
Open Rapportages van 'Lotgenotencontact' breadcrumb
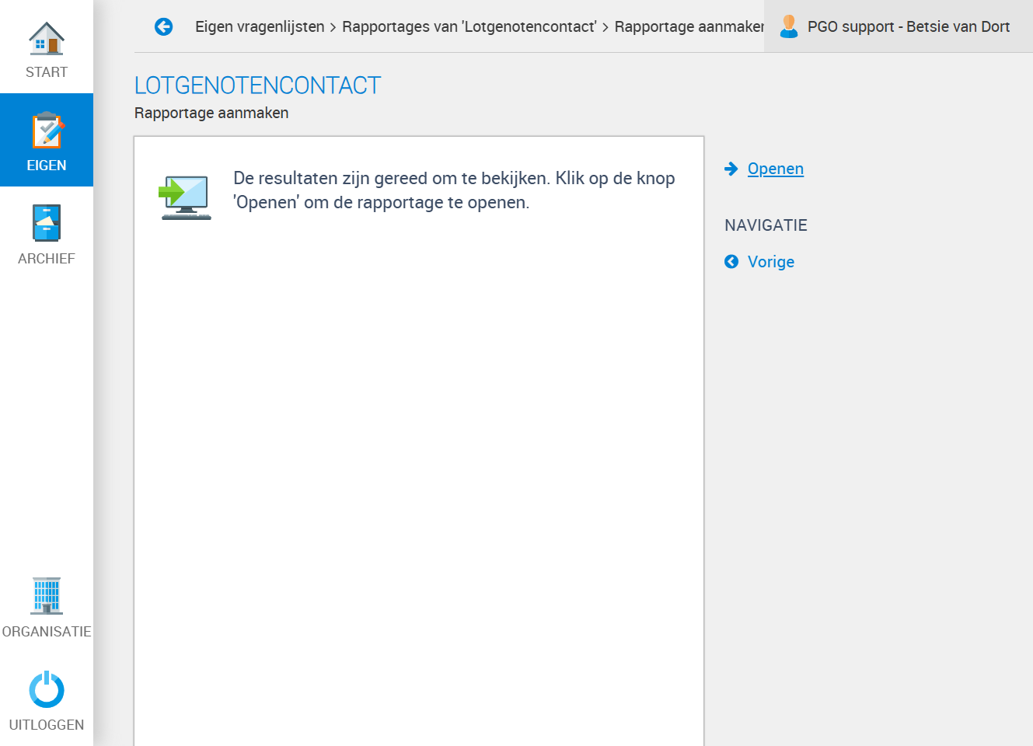coord(469,26)
